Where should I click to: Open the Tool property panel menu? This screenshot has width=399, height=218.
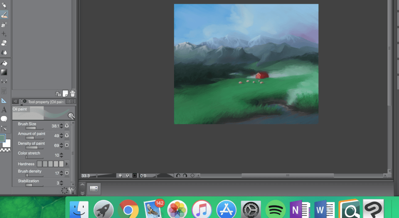(x=15, y=102)
